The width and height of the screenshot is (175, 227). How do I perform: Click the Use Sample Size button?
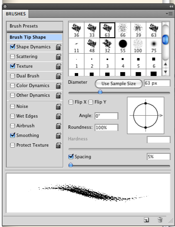[x=119, y=84]
